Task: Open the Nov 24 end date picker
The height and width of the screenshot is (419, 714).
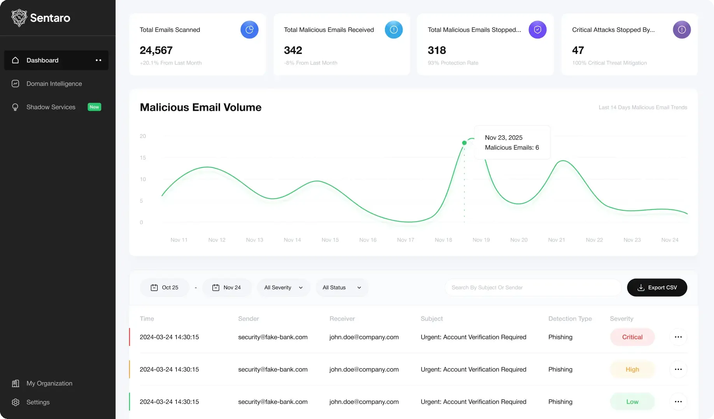Action: [227, 288]
